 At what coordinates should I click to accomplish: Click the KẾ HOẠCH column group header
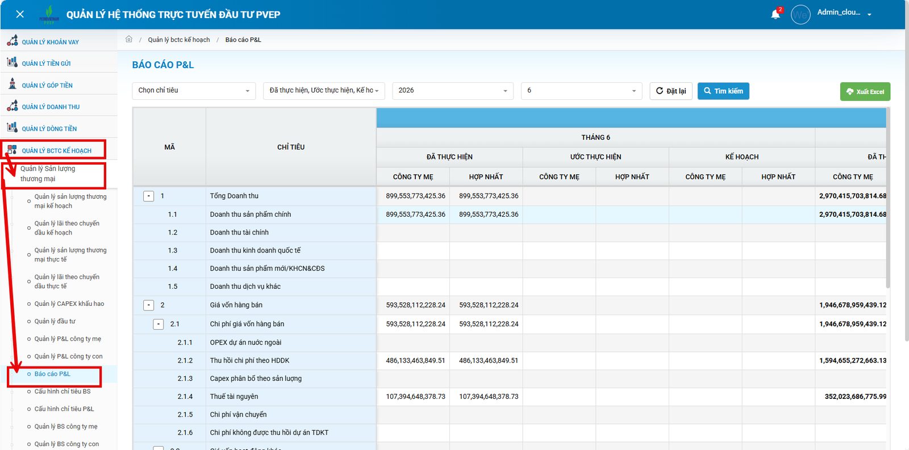point(742,157)
